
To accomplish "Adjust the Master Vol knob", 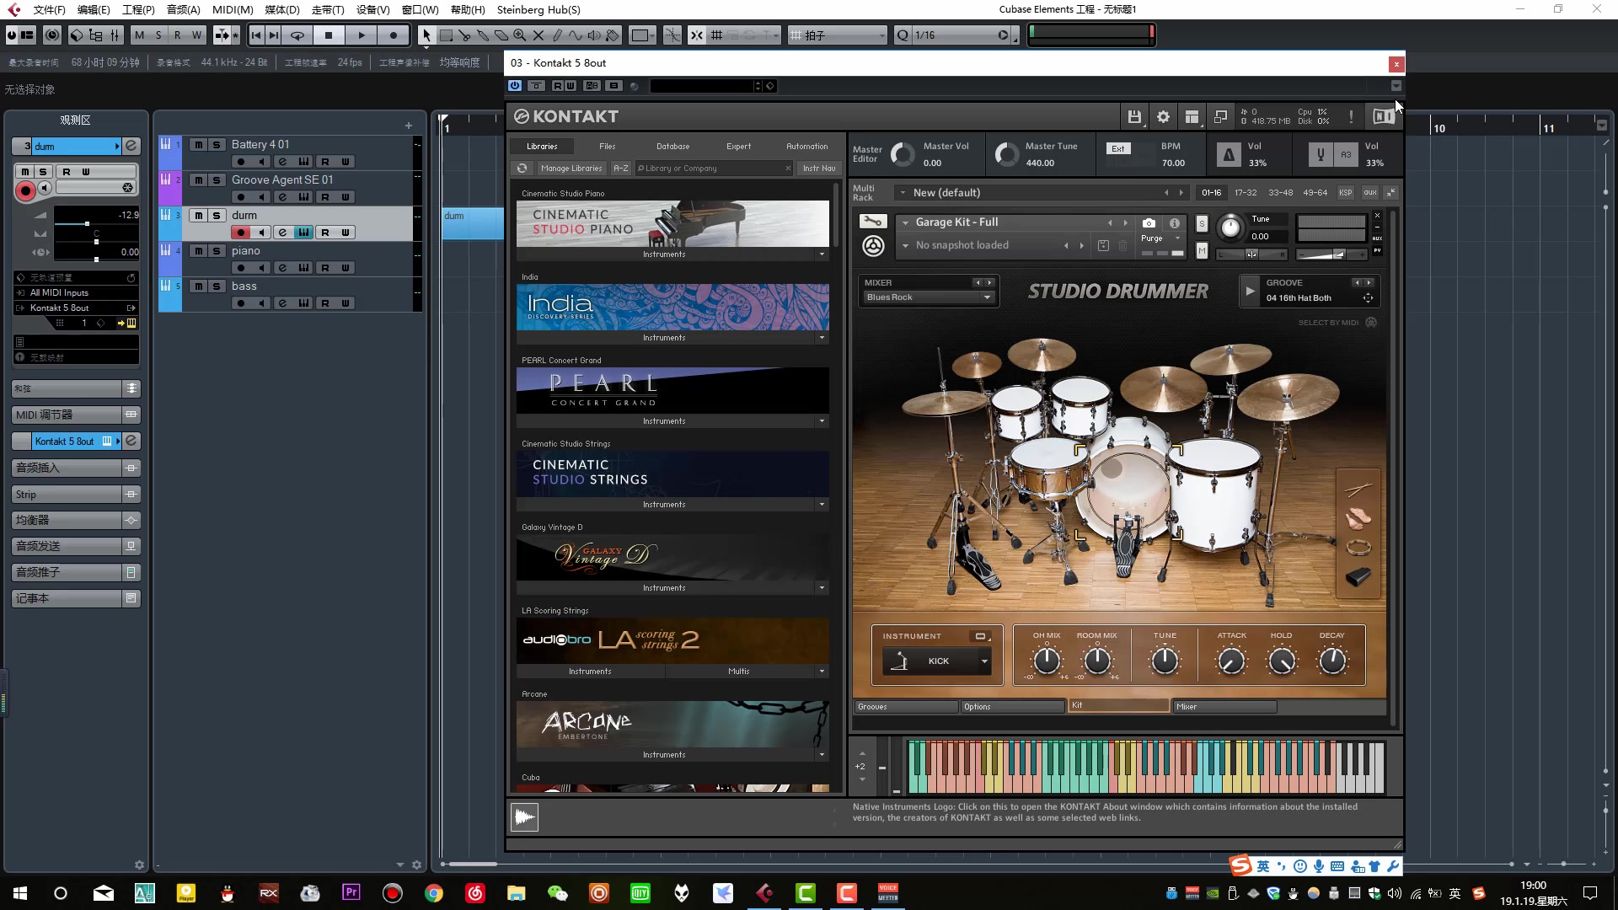I will 903,154.
